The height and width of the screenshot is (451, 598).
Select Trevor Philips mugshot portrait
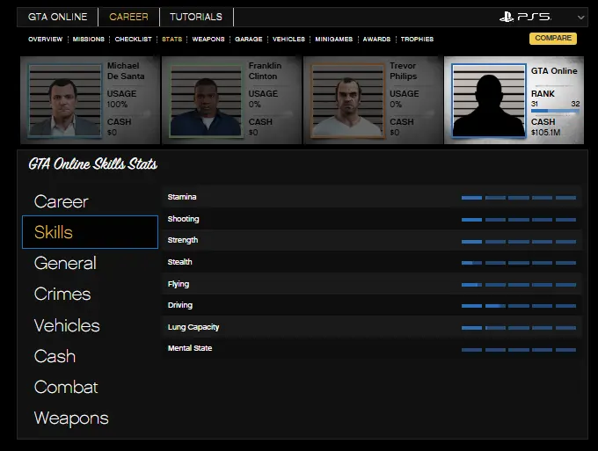pyautogui.click(x=347, y=100)
